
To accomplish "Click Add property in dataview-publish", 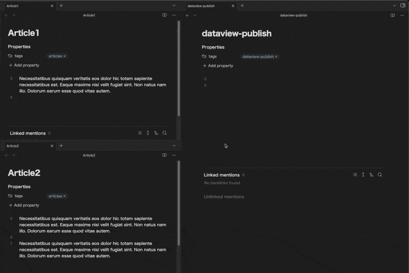I will [x=218, y=66].
